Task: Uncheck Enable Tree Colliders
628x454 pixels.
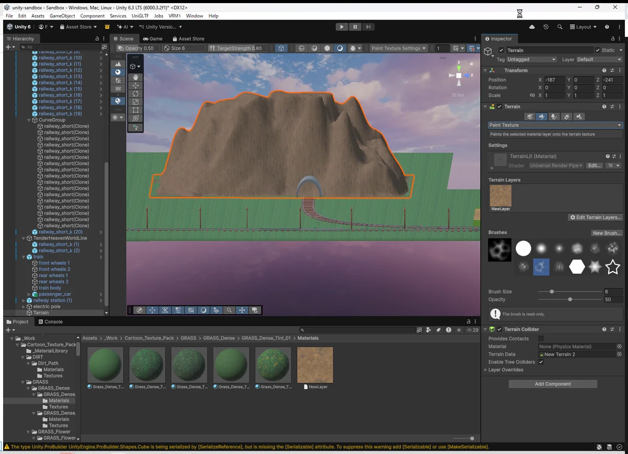Action: click(x=541, y=362)
